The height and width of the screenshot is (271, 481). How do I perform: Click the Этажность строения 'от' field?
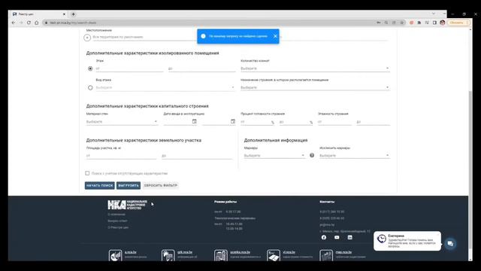[x=334, y=122]
